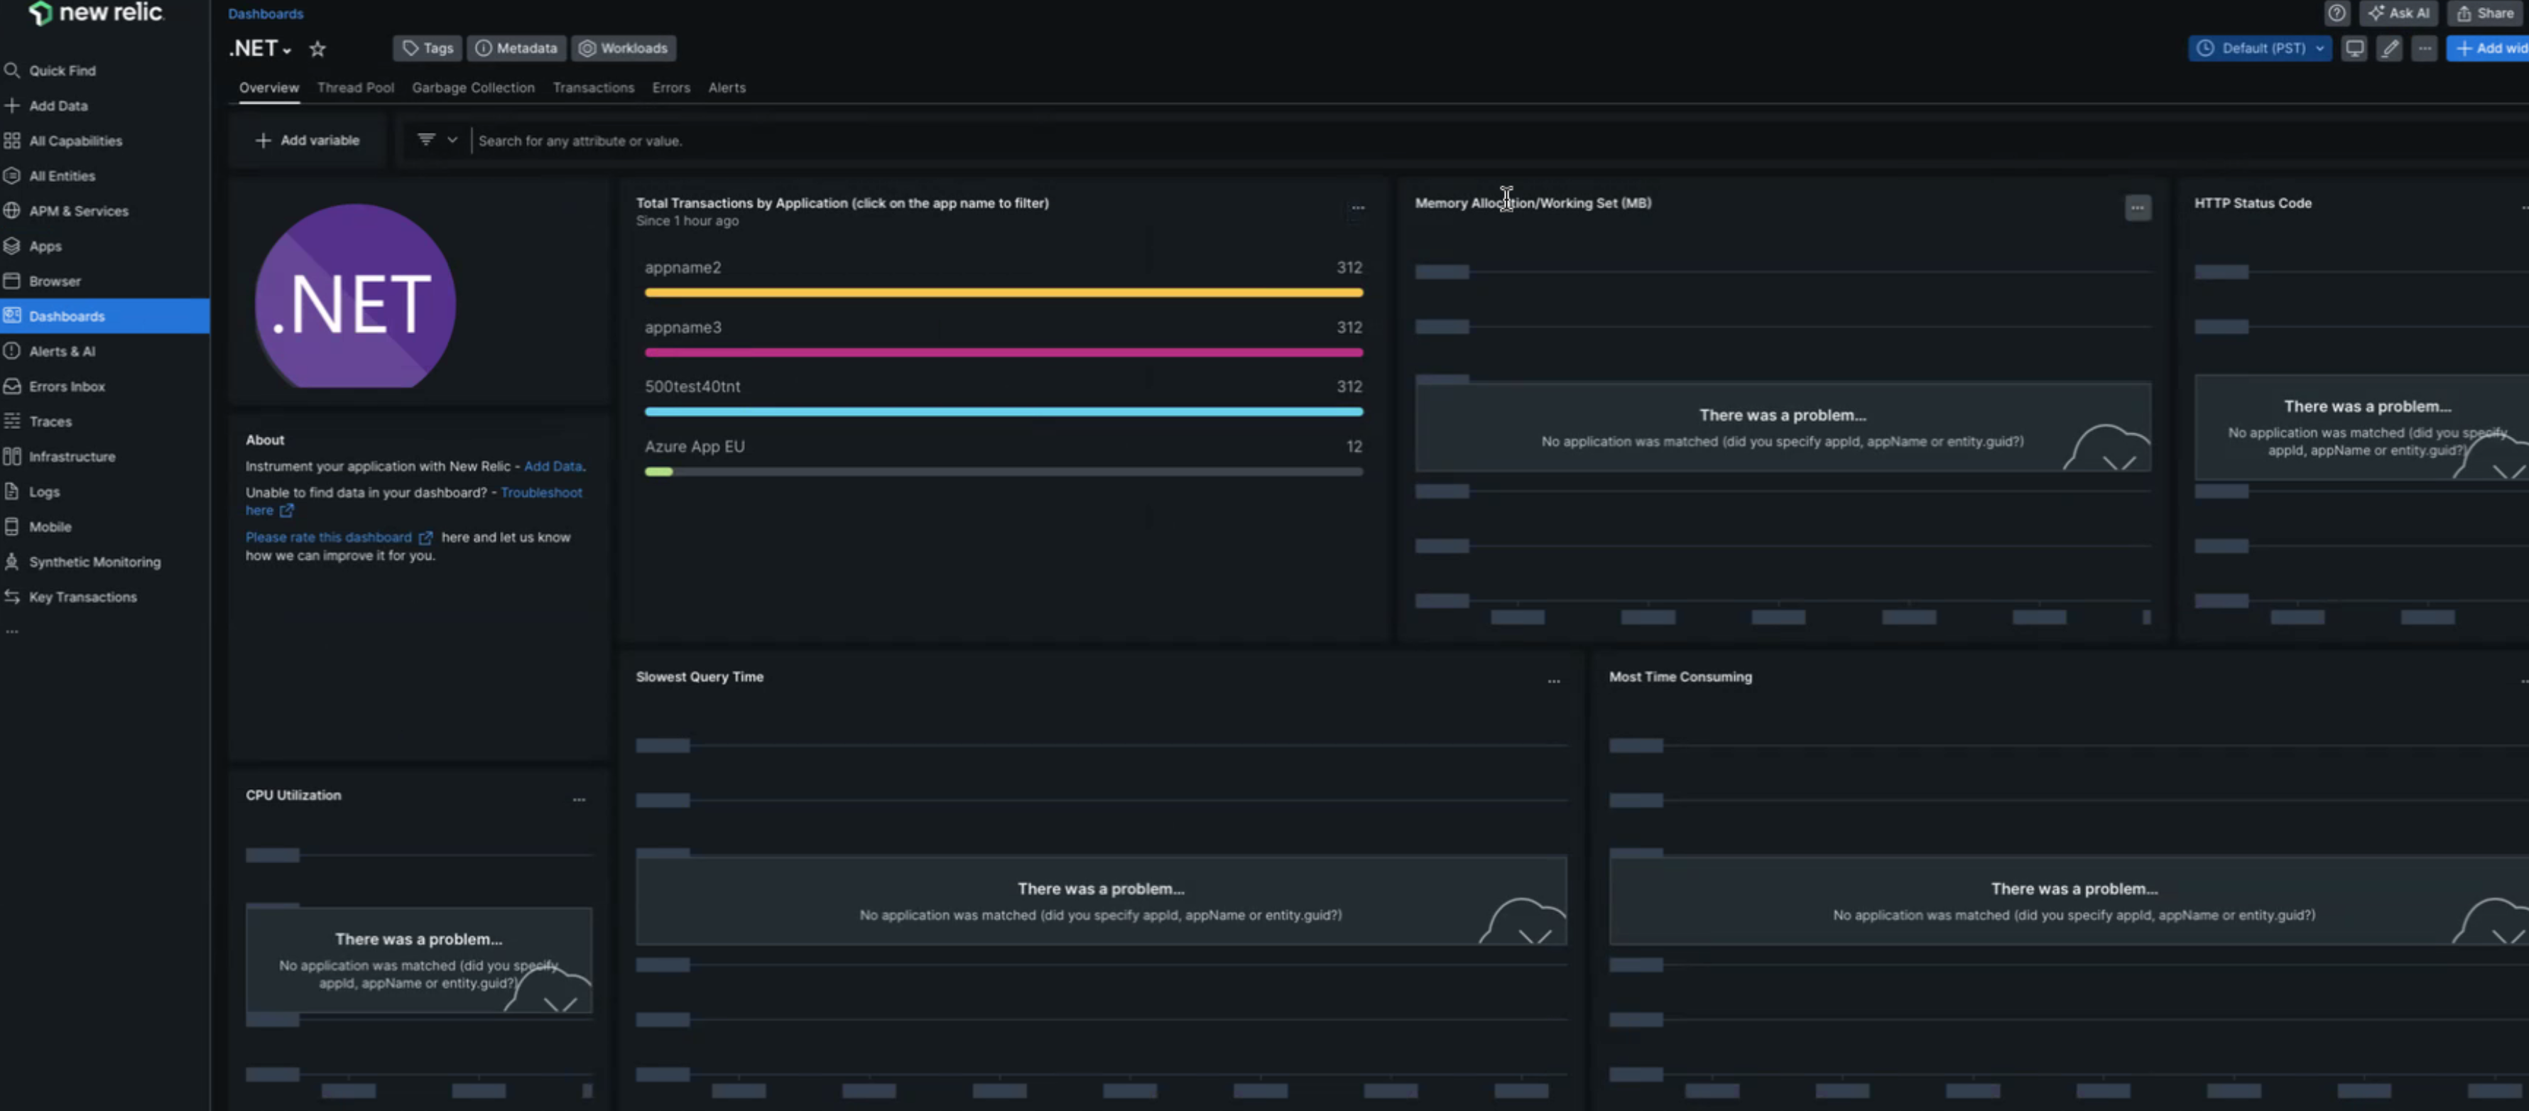The image size is (2529, 1111).
Task: Favorite the .NET dashboard with star
Action: click(317, 48)
